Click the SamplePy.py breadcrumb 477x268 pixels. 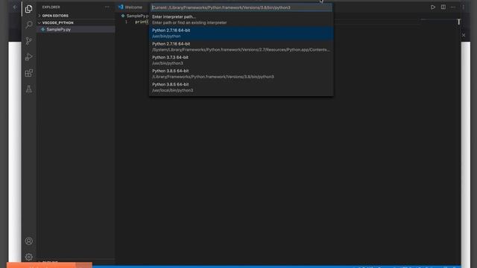point(136,16)
